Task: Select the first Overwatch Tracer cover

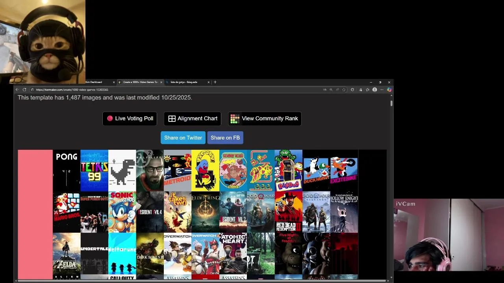Action: click(178, 254)
